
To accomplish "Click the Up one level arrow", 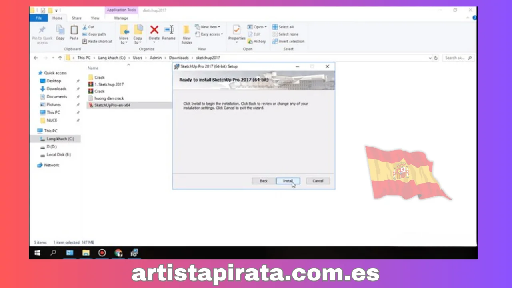I will click(60, 58).
